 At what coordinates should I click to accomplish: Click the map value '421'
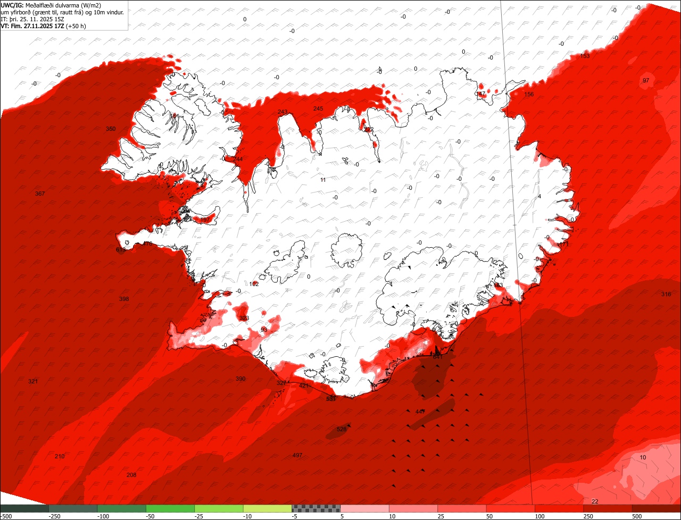pos(304,385)
